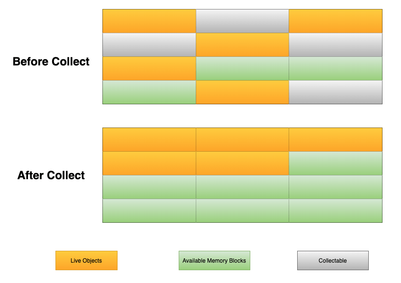Click bottom-row gray block in Before Collect grid

[336, 92]
